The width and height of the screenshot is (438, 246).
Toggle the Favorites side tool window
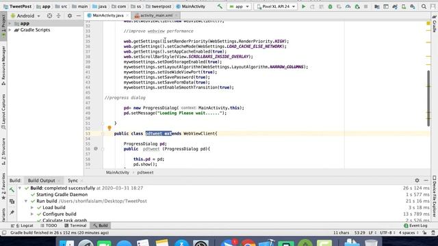pos(3,186)
